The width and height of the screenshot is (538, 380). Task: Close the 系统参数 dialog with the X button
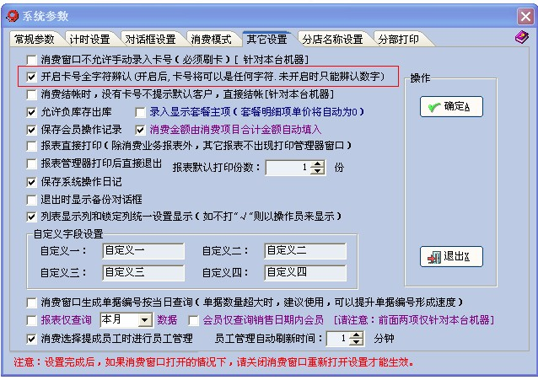(x=522, y=15)
